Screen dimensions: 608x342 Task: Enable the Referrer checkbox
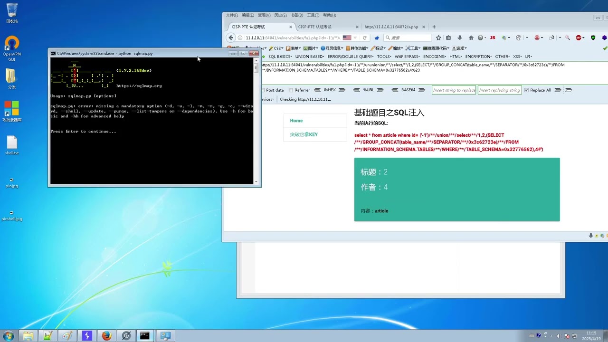(x=291, y=90)
